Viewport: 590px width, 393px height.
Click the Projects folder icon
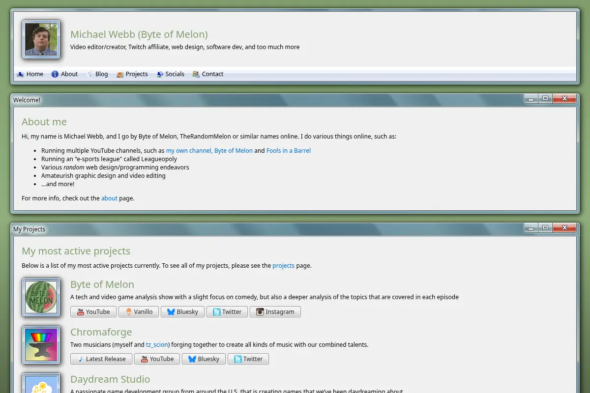pyautogui.click(x=119, y=74)
